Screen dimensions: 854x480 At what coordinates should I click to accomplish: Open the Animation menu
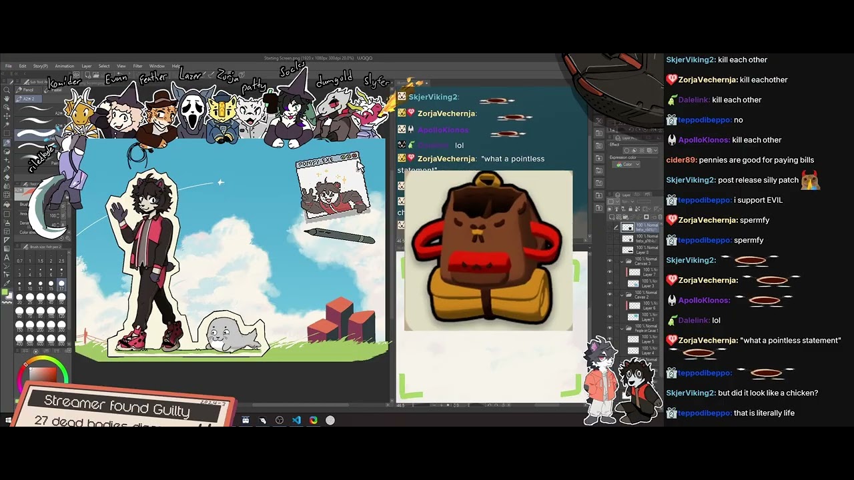pyautogui.click(x=65, y=66)
